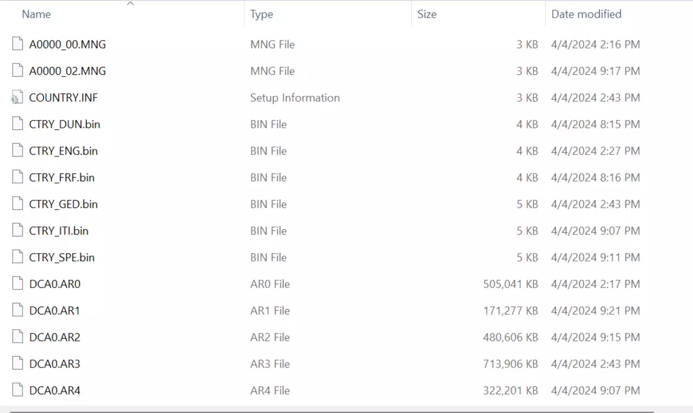The width and height of the screenshot is (693, 413).
Task: Click the CTRY_FRF.bin file icon
Action: click(18, 178)
